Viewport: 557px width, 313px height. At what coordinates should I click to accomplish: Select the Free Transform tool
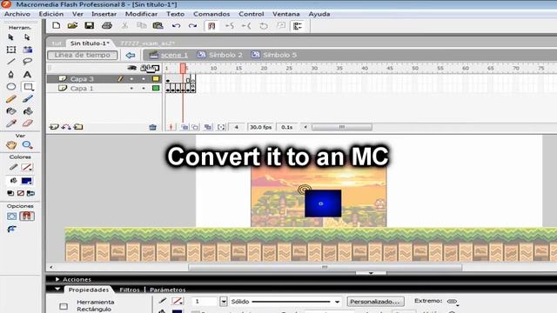point(11,50)
